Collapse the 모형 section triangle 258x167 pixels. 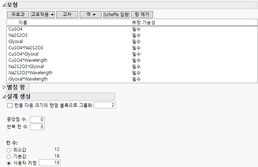[x=4, y=5]
